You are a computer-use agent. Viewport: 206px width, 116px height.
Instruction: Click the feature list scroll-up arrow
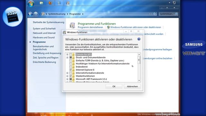point(139,54)
